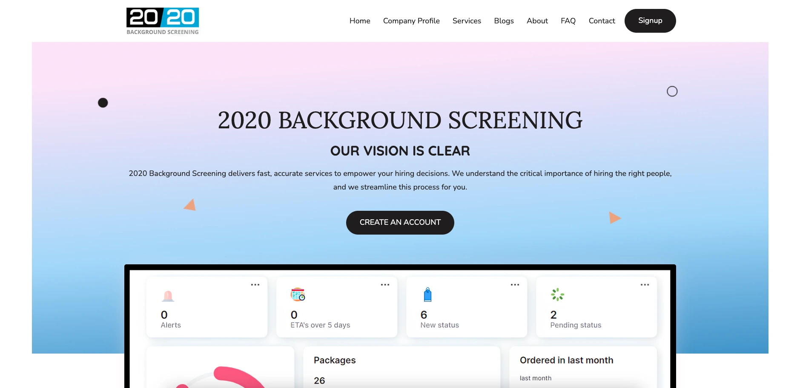The image size is (800, 388).
Task: Open the three-dot menu on New status card
Action: coord(515,285)
